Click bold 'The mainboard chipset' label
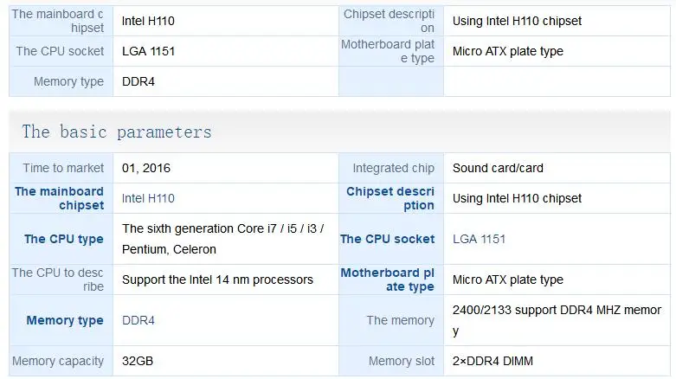The width and height of the screenshot is (676, 379). 59,198
